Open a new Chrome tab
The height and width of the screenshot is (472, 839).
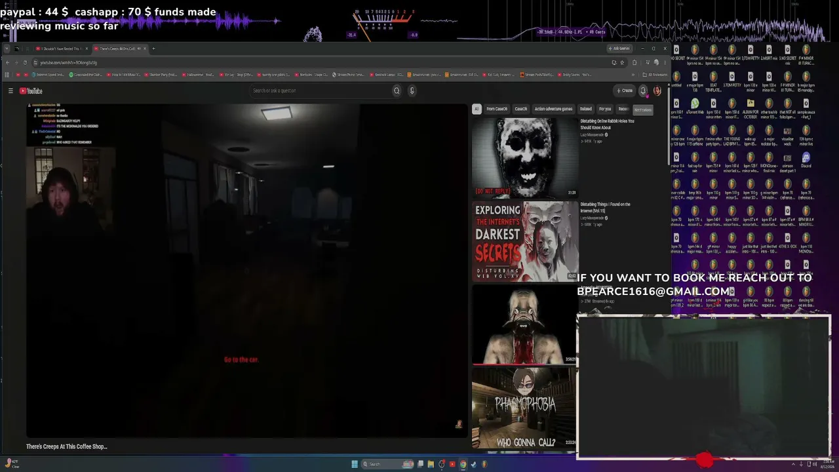click(x=153, y=49)
